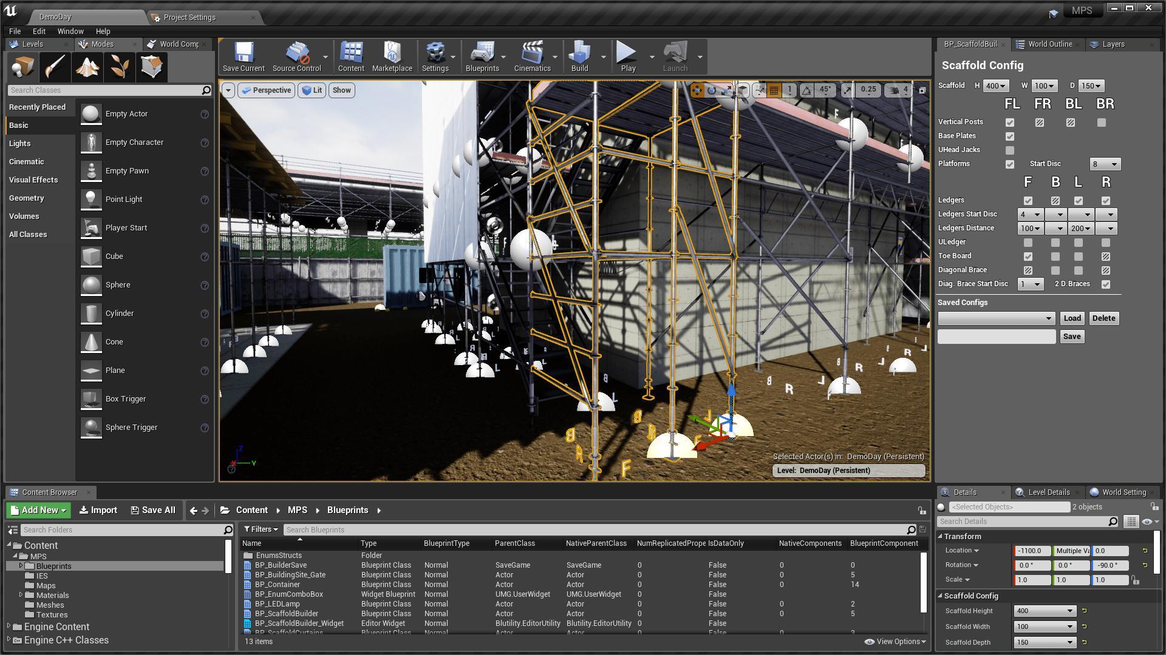Enable the UHead Jacks checkbox
1166x655 pixels.
pyautogui.click(x=1009, y=150)
